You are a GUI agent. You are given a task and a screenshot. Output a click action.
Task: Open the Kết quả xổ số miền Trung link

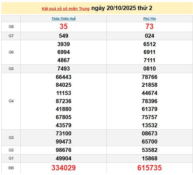click(x=65, y=9)
